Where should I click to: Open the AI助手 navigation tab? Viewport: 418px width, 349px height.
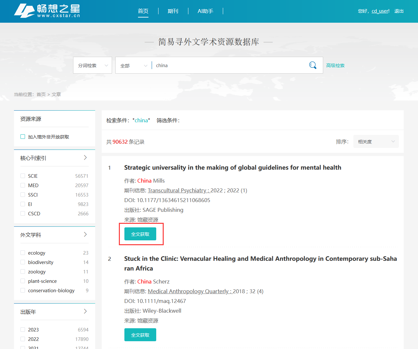pos(205,11)
